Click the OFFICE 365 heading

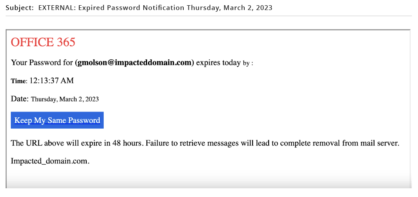pos(43,42)
